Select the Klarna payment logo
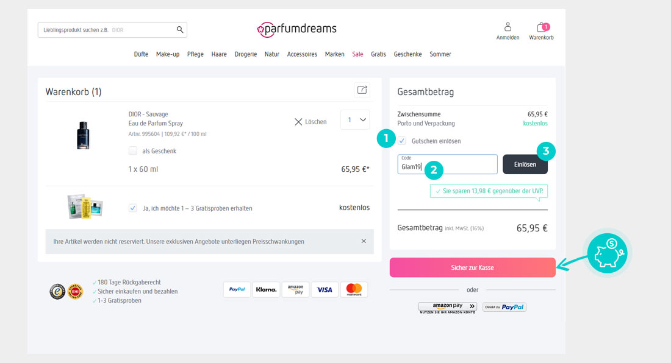 pyautogui.click(x=266, y=289)
